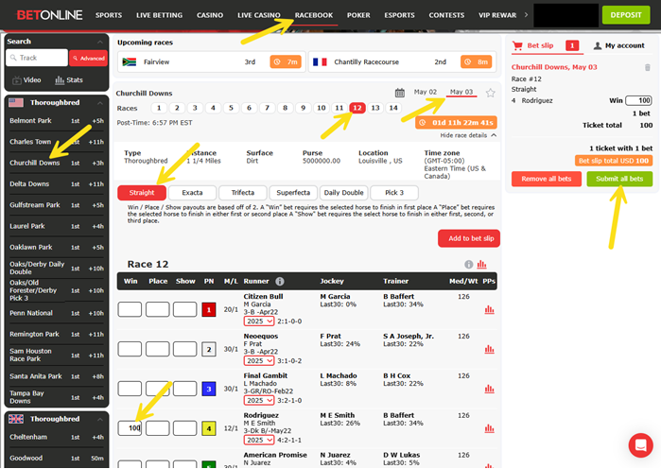Select post number 3 blue badge
Image resolution: width=661 pixels, height=469 pixels.
(209, 389)
